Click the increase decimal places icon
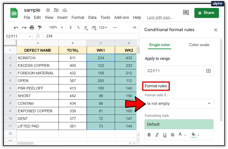Viewport: 228px width, 149px height. click(x=94, y=28)
